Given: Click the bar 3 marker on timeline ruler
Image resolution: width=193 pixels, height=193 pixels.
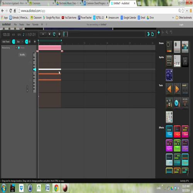Looking at the screenshot, I should pyautogui.click(x=85, y=43).
